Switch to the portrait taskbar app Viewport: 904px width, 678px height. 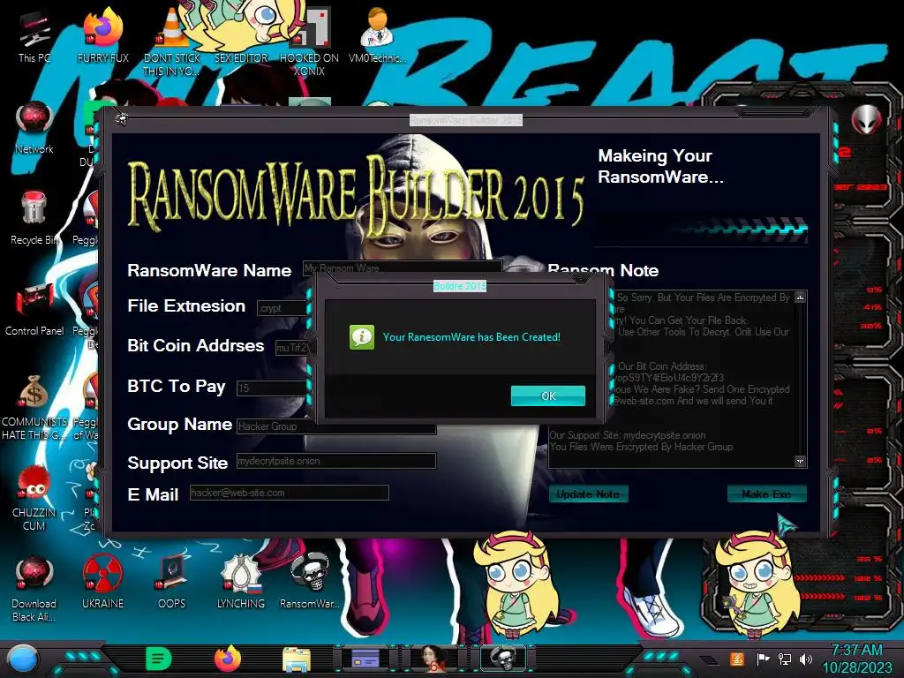(434, 659)
